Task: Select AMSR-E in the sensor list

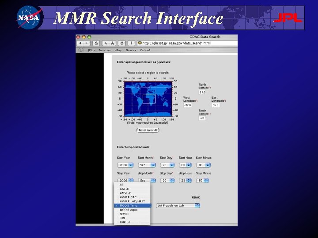Action: [132, 193]
